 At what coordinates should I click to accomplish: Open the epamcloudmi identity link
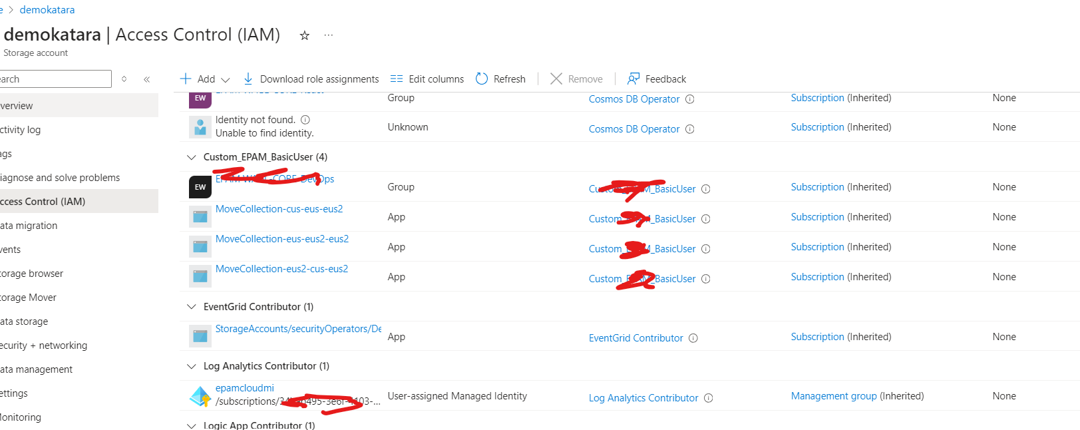tap(245, 388)
